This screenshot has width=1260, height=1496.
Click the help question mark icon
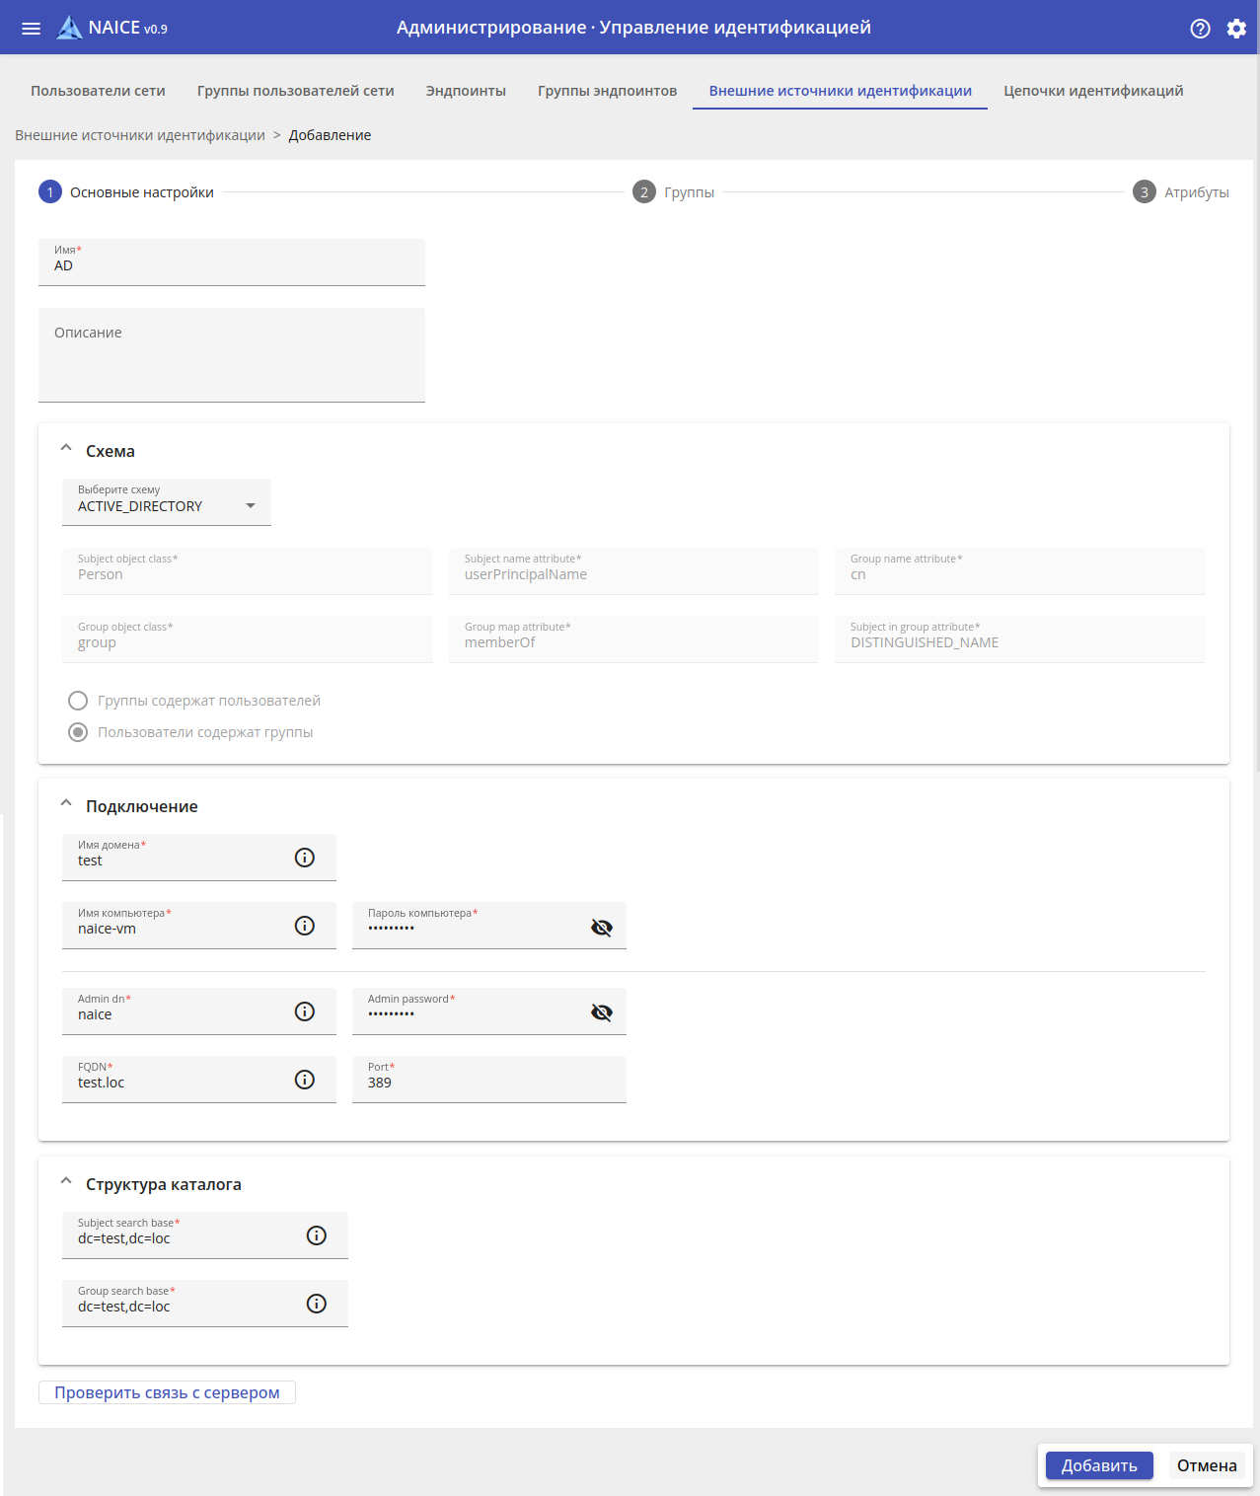pos(1200,29)
